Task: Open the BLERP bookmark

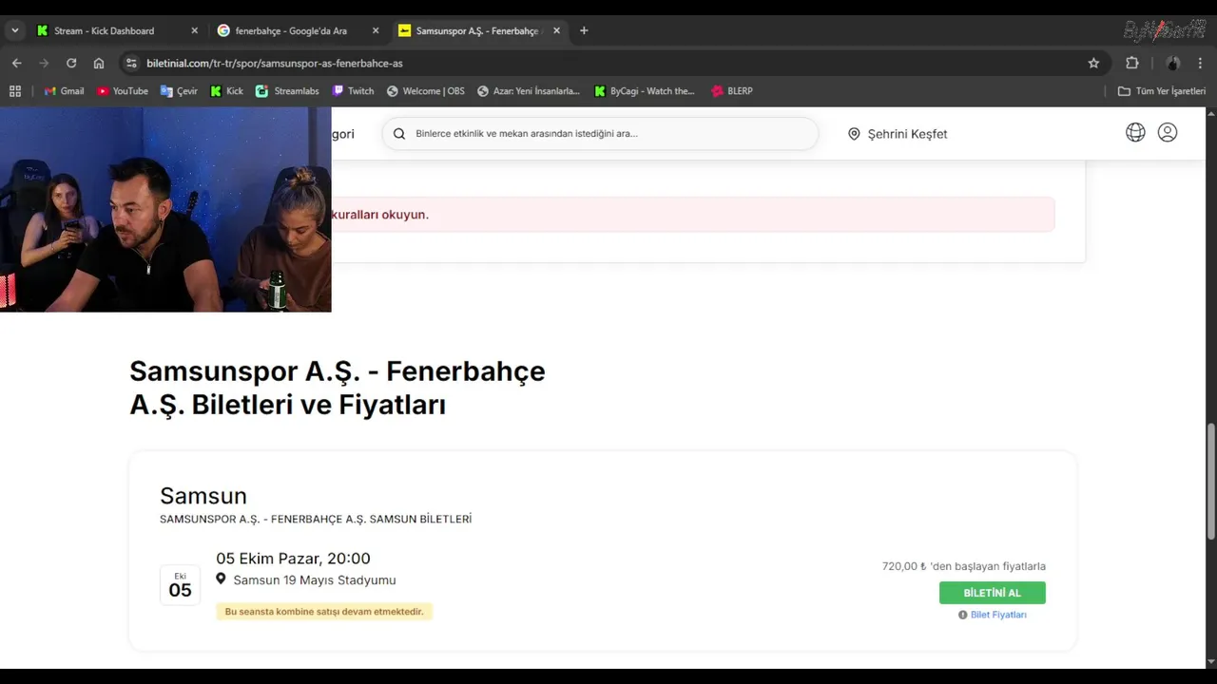Action: 731,91
